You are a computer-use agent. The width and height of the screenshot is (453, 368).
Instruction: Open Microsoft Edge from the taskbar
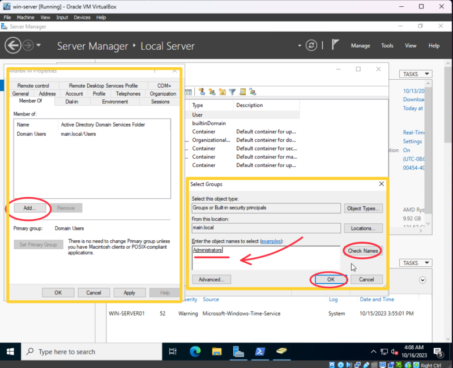(195, 352)
